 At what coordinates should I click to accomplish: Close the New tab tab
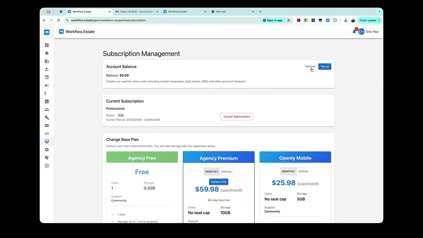pyautogui.click(x=253, y=12)
